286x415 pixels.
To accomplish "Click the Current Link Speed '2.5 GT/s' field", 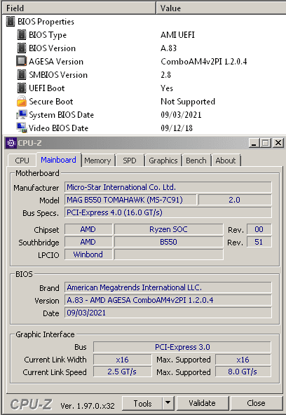I will pos(123,372).
